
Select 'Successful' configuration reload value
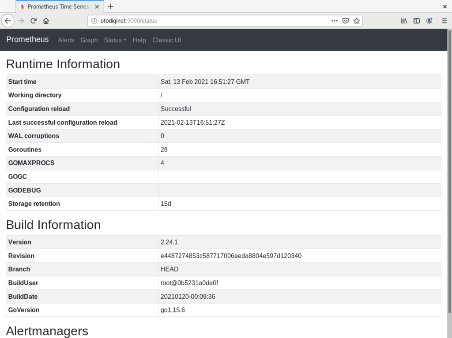(176, 109)
